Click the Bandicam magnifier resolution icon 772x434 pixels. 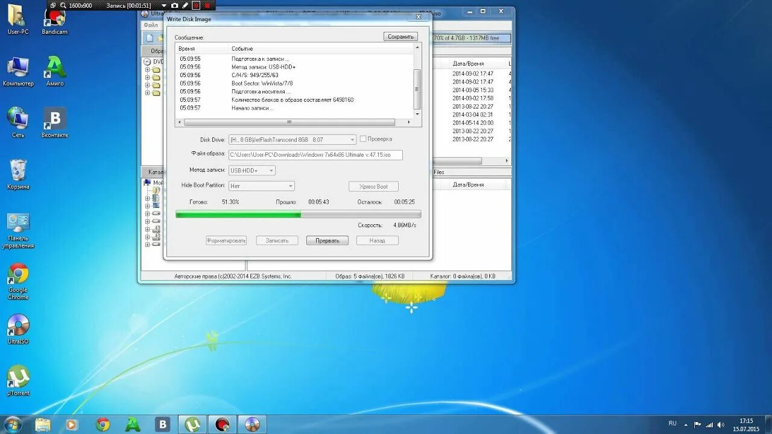click(x=63, y=5)
